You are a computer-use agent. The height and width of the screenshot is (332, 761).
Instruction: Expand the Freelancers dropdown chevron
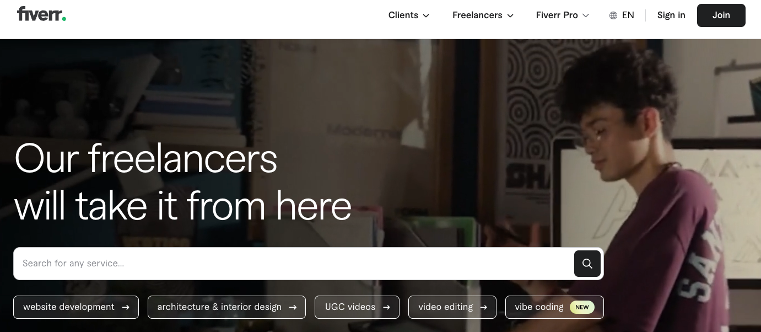tap(510, 16)
